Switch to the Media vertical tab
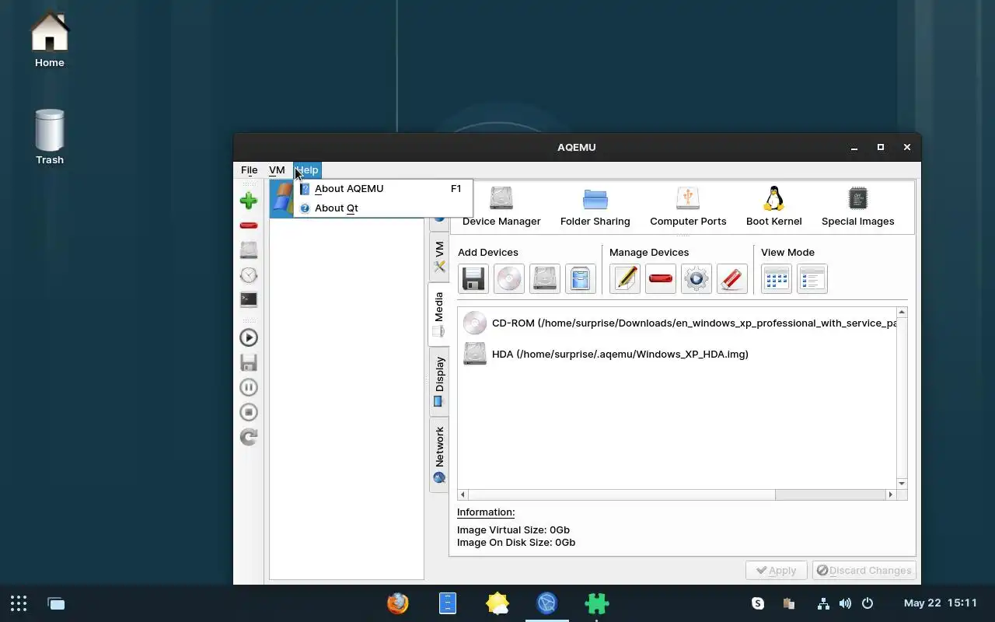The height and width of the screenshot is (622, 995). point(439,314)
